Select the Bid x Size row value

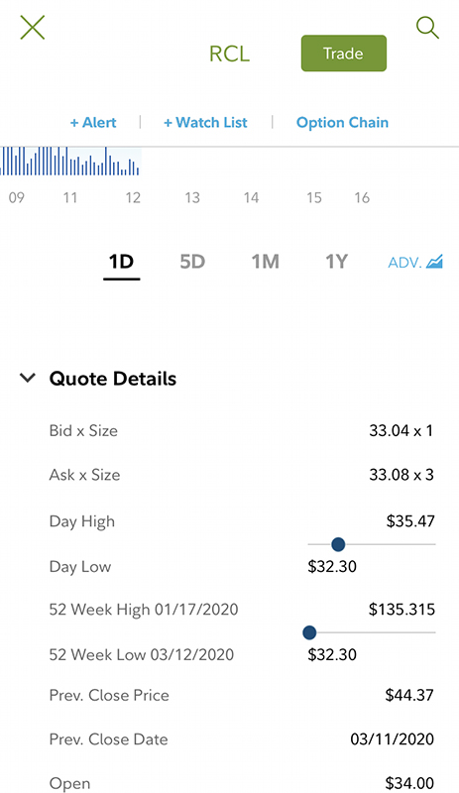coord(401,430)
